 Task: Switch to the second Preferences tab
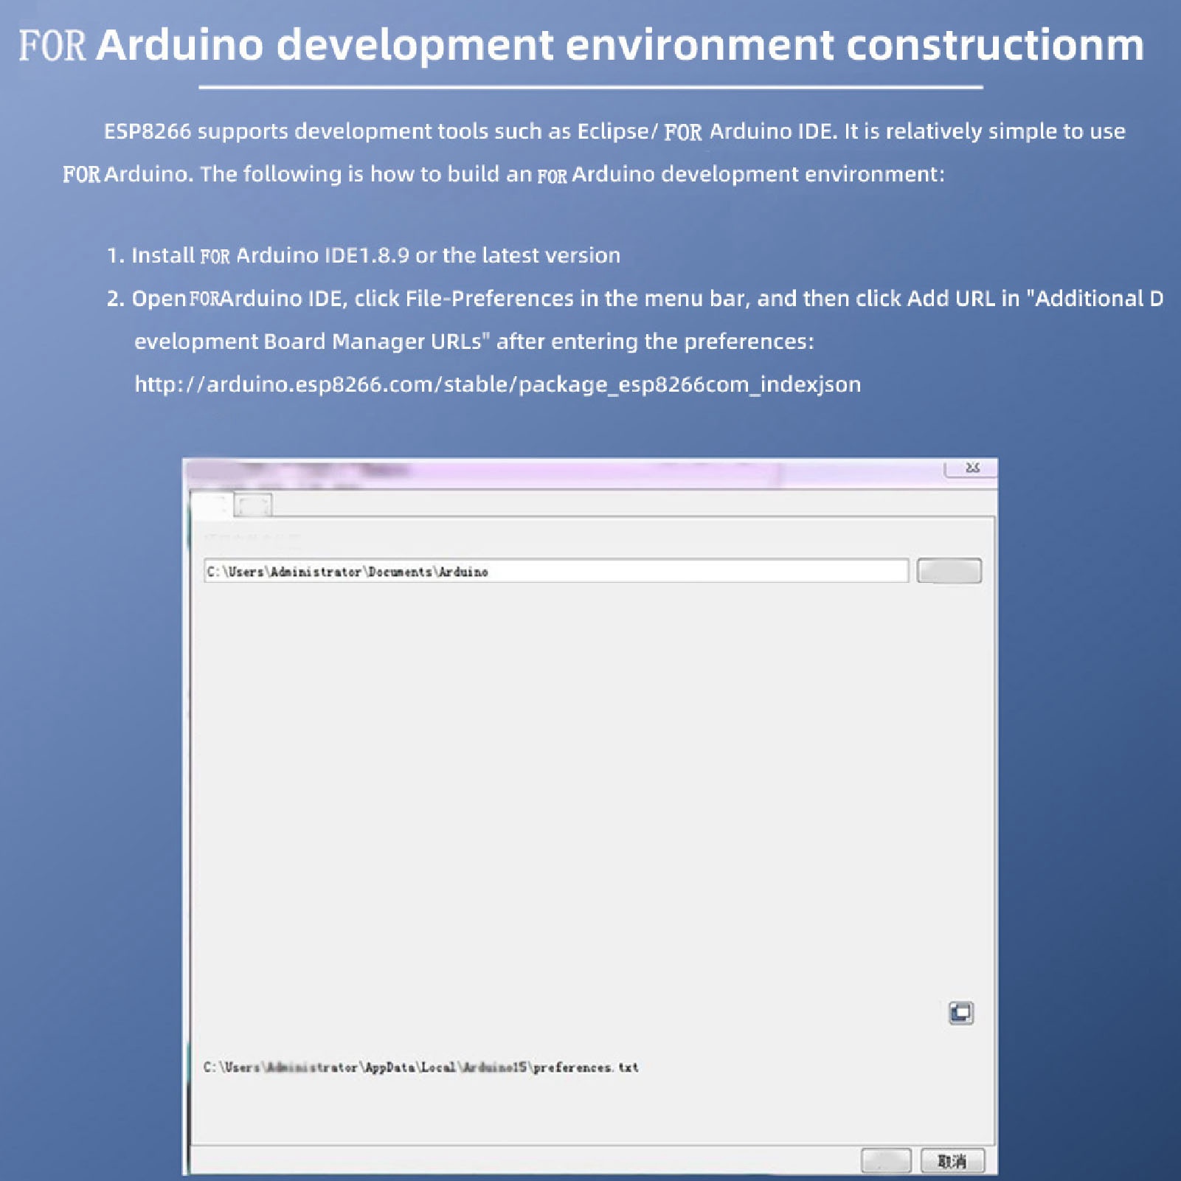(253, 505)
